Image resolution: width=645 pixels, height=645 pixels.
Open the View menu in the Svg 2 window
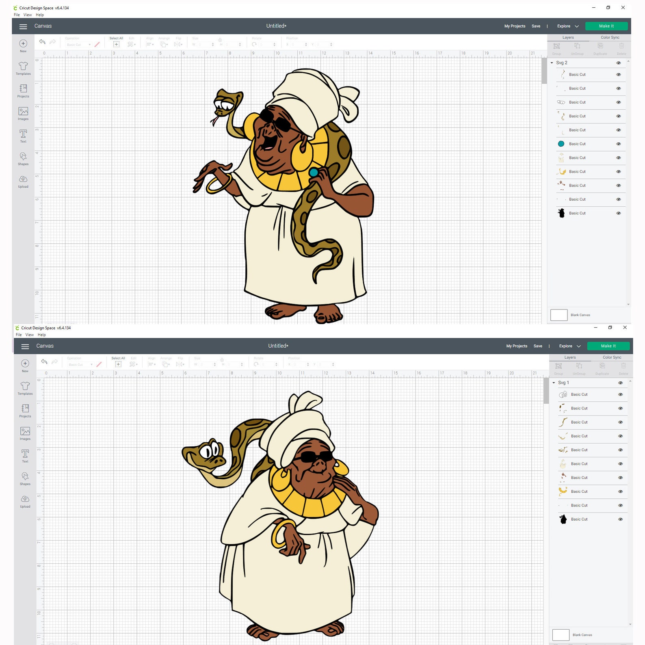pos(28,15)
